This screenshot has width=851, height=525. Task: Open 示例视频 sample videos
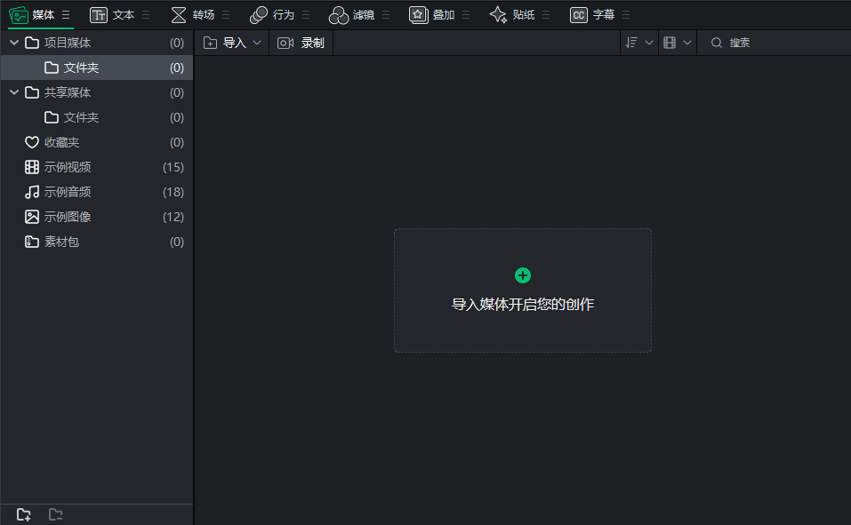point(97,167)
